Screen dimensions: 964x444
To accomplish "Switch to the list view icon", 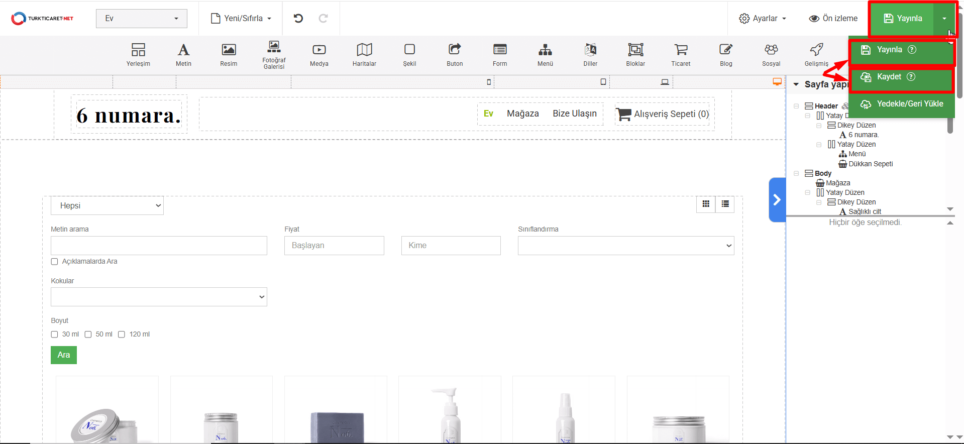I will click(725, 204).
